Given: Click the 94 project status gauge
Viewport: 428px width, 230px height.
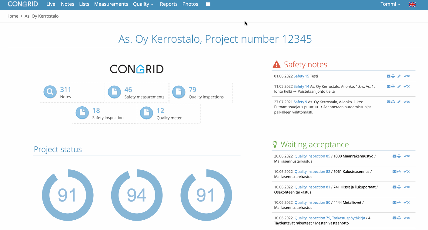Looking at the screenshot, I should click(137, 195).
